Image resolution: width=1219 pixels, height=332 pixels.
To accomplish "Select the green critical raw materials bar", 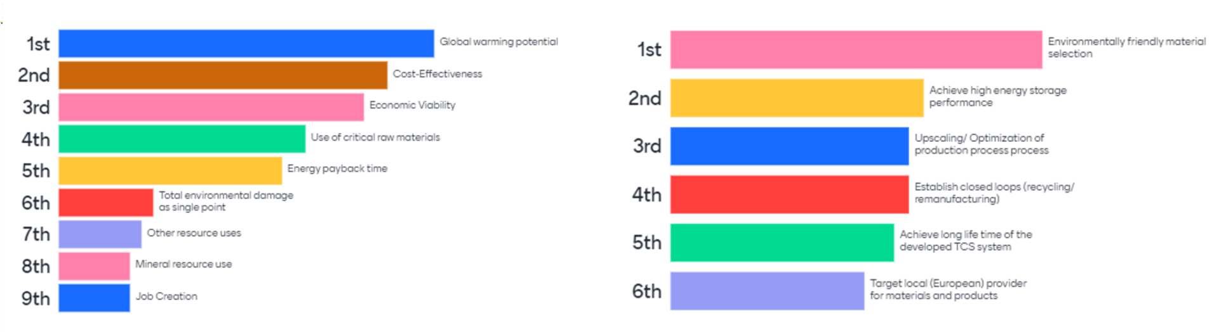I will (x=182, y=139).
